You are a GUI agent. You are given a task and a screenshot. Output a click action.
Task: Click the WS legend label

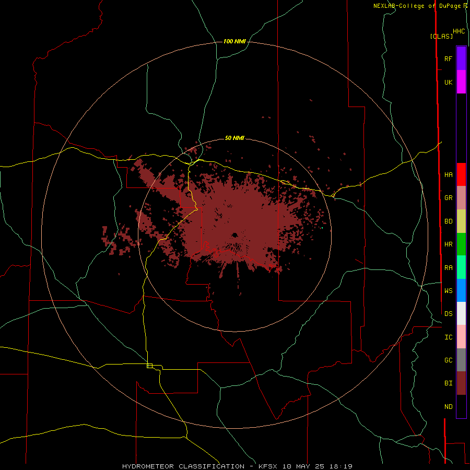coord(448,290)
